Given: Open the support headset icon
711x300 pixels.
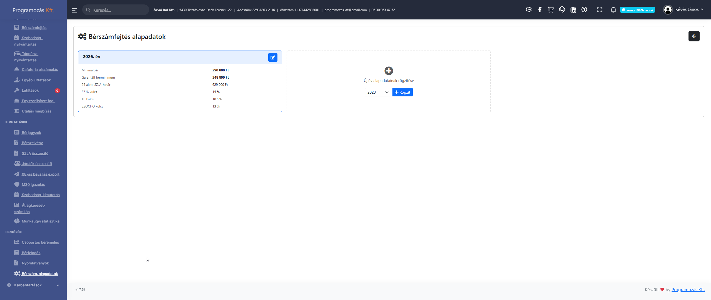Looking at the screenshot, I should point(562,10).
